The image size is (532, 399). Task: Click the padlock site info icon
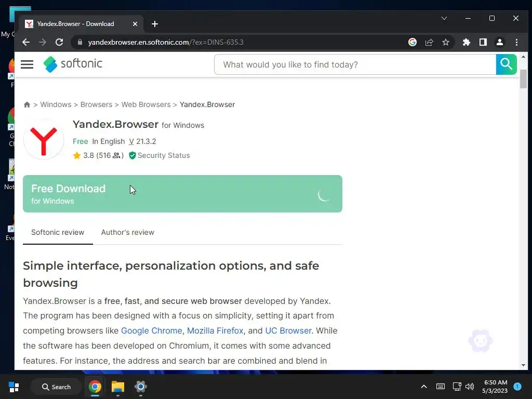point(80,42)
